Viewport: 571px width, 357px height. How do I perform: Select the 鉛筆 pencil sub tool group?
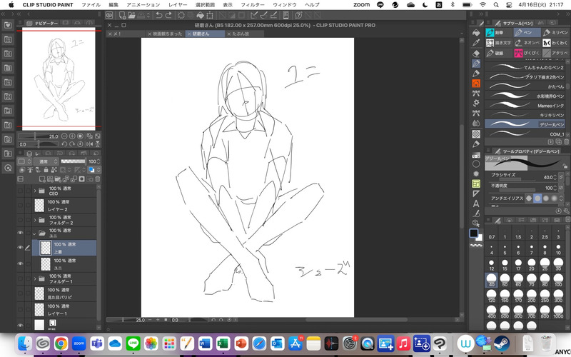[499, 32]
